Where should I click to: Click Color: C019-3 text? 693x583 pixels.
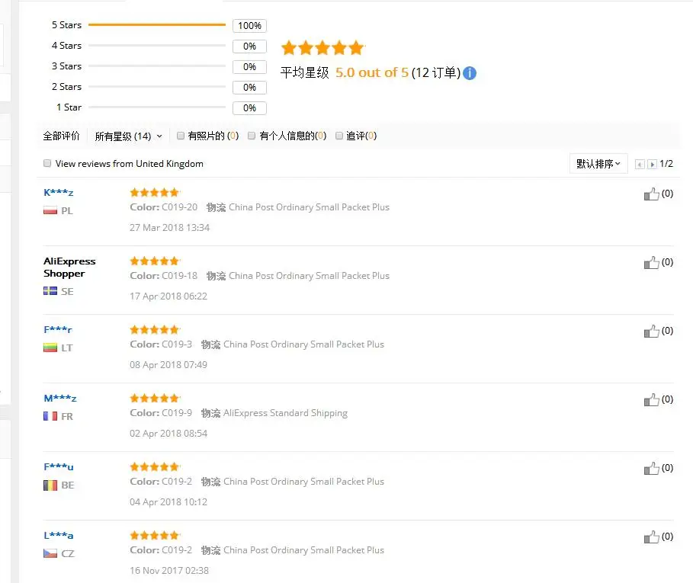click(161, 344)
